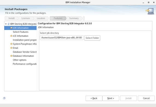Click the help question mark icon

click(x=4, y=98)
